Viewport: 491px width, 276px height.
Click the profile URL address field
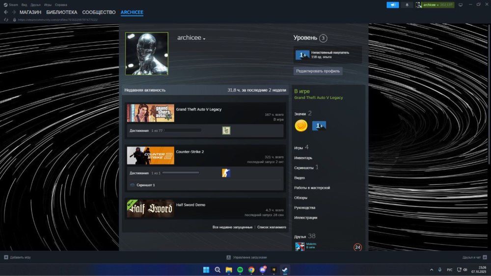(x=58, y=20)
